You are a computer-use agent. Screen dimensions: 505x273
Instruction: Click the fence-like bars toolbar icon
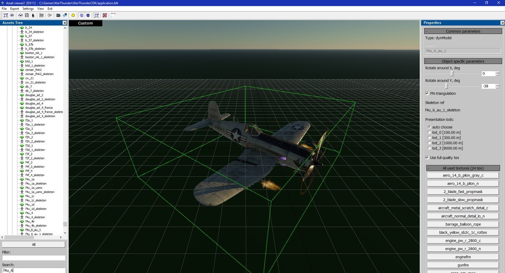click(x=41, y=15)
